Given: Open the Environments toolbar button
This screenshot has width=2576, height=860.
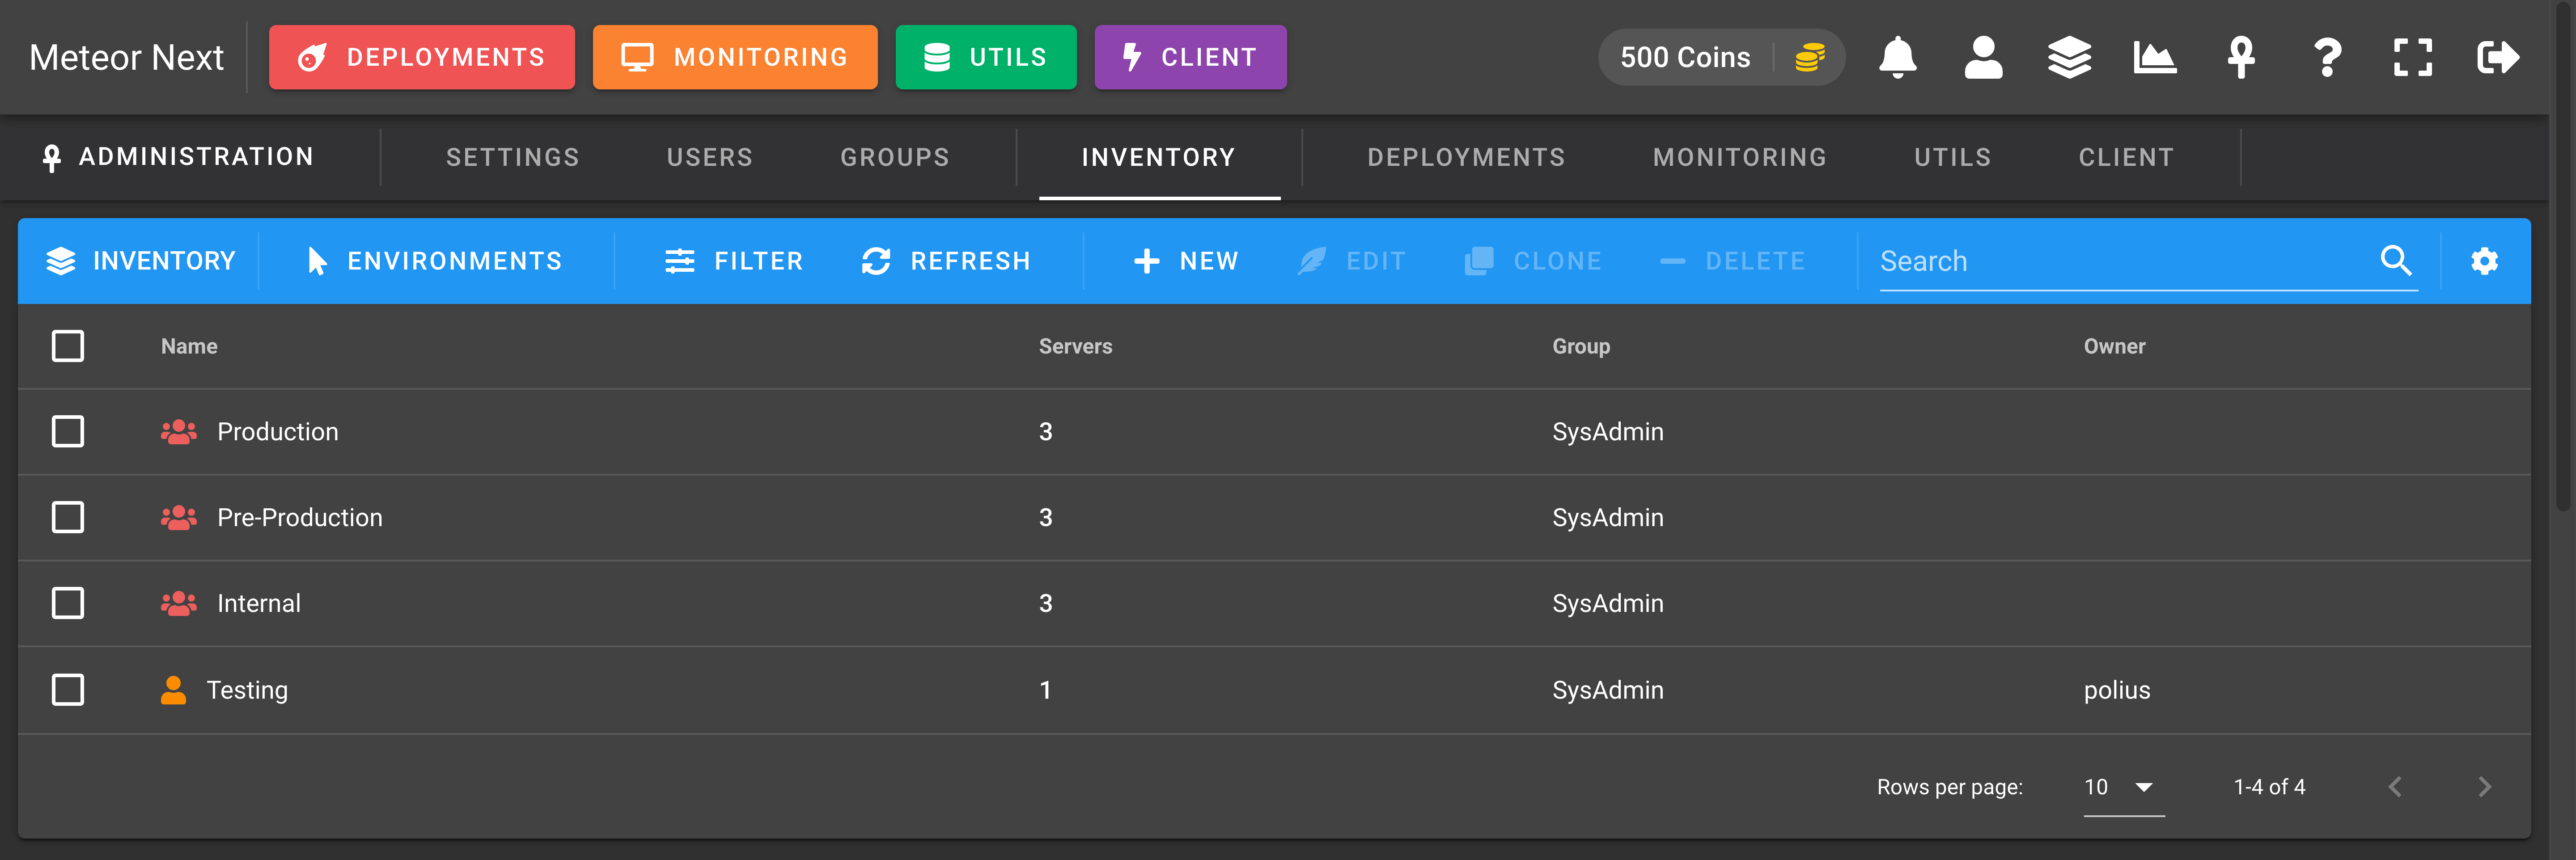Looking at the screenshot, I should (435, 261).
